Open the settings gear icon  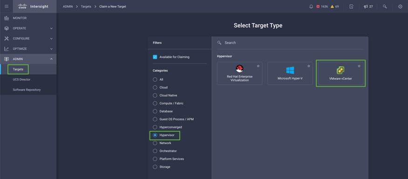[400, 7]
